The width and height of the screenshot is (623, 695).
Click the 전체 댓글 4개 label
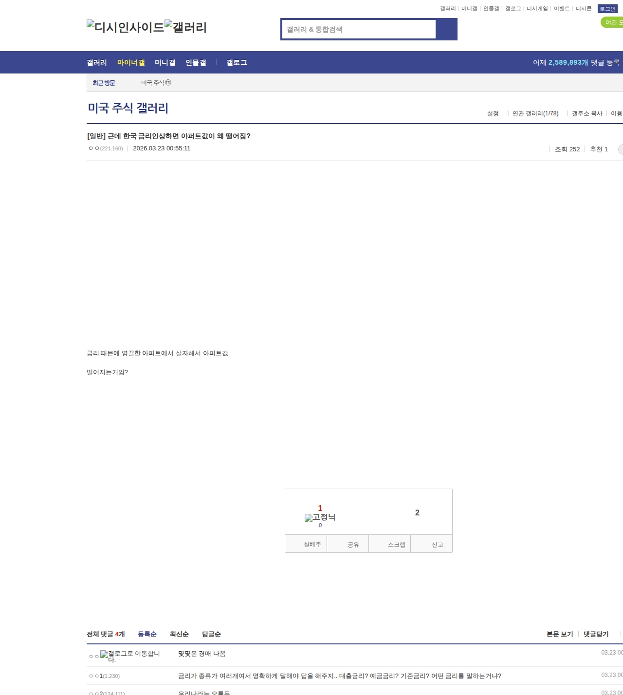[x=106, y=634]
